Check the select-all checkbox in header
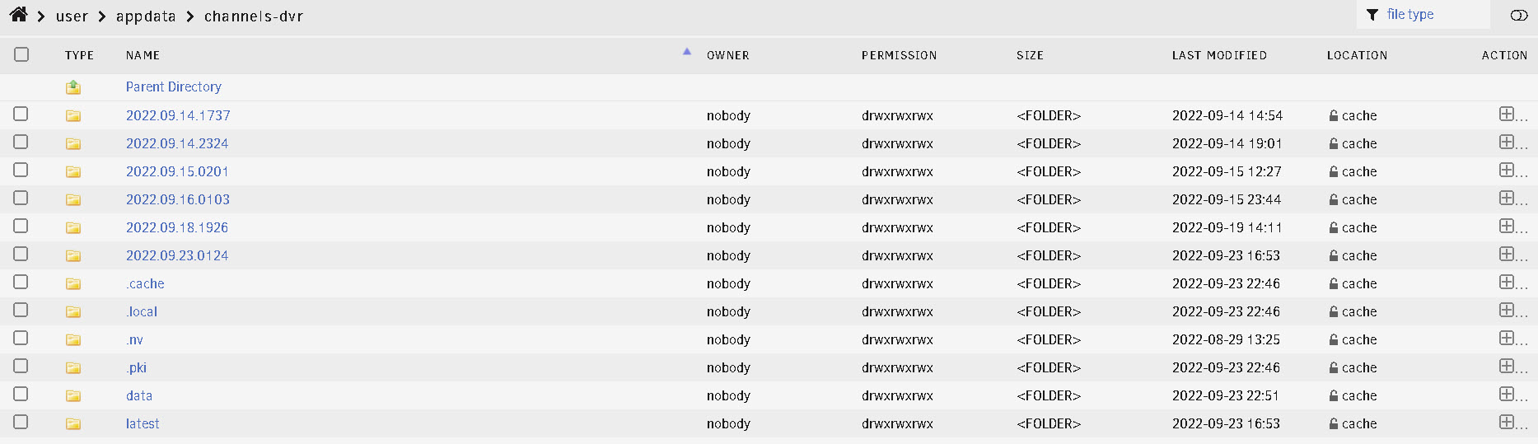This screenshot has height=444, width=1538. click(21, 54)
